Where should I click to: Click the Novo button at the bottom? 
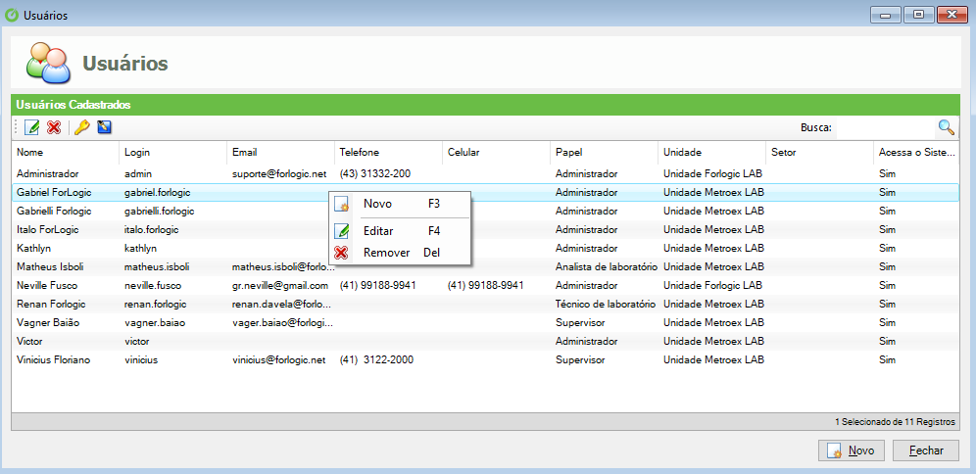[851, 450]
